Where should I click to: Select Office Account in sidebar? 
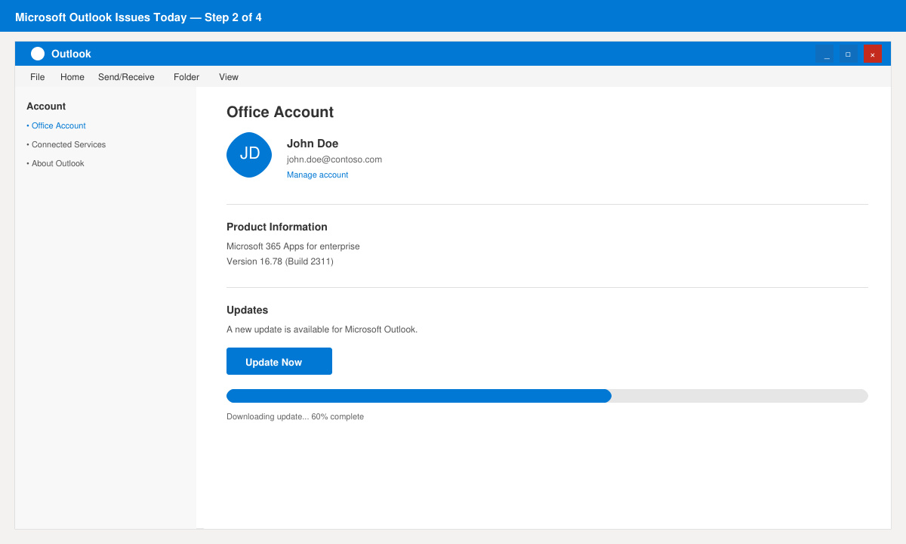point(57,125)
